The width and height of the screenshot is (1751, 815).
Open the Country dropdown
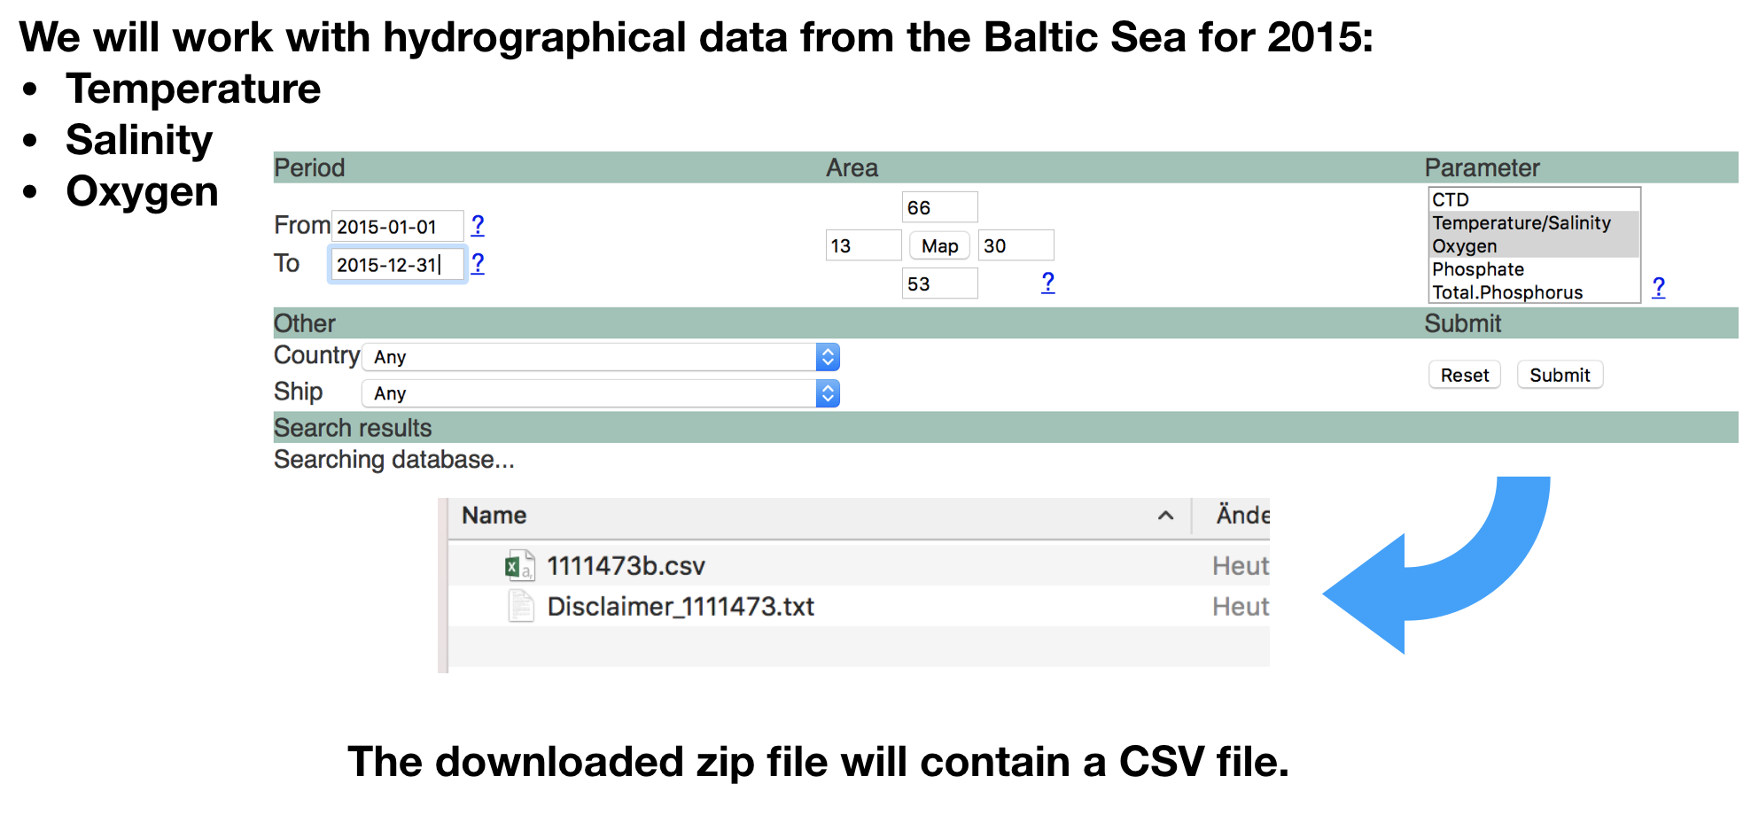click(600, 357)
